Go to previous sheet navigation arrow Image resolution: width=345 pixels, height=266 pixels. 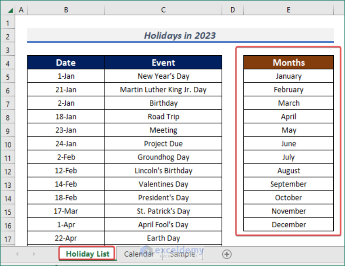[x=17, y=254]
